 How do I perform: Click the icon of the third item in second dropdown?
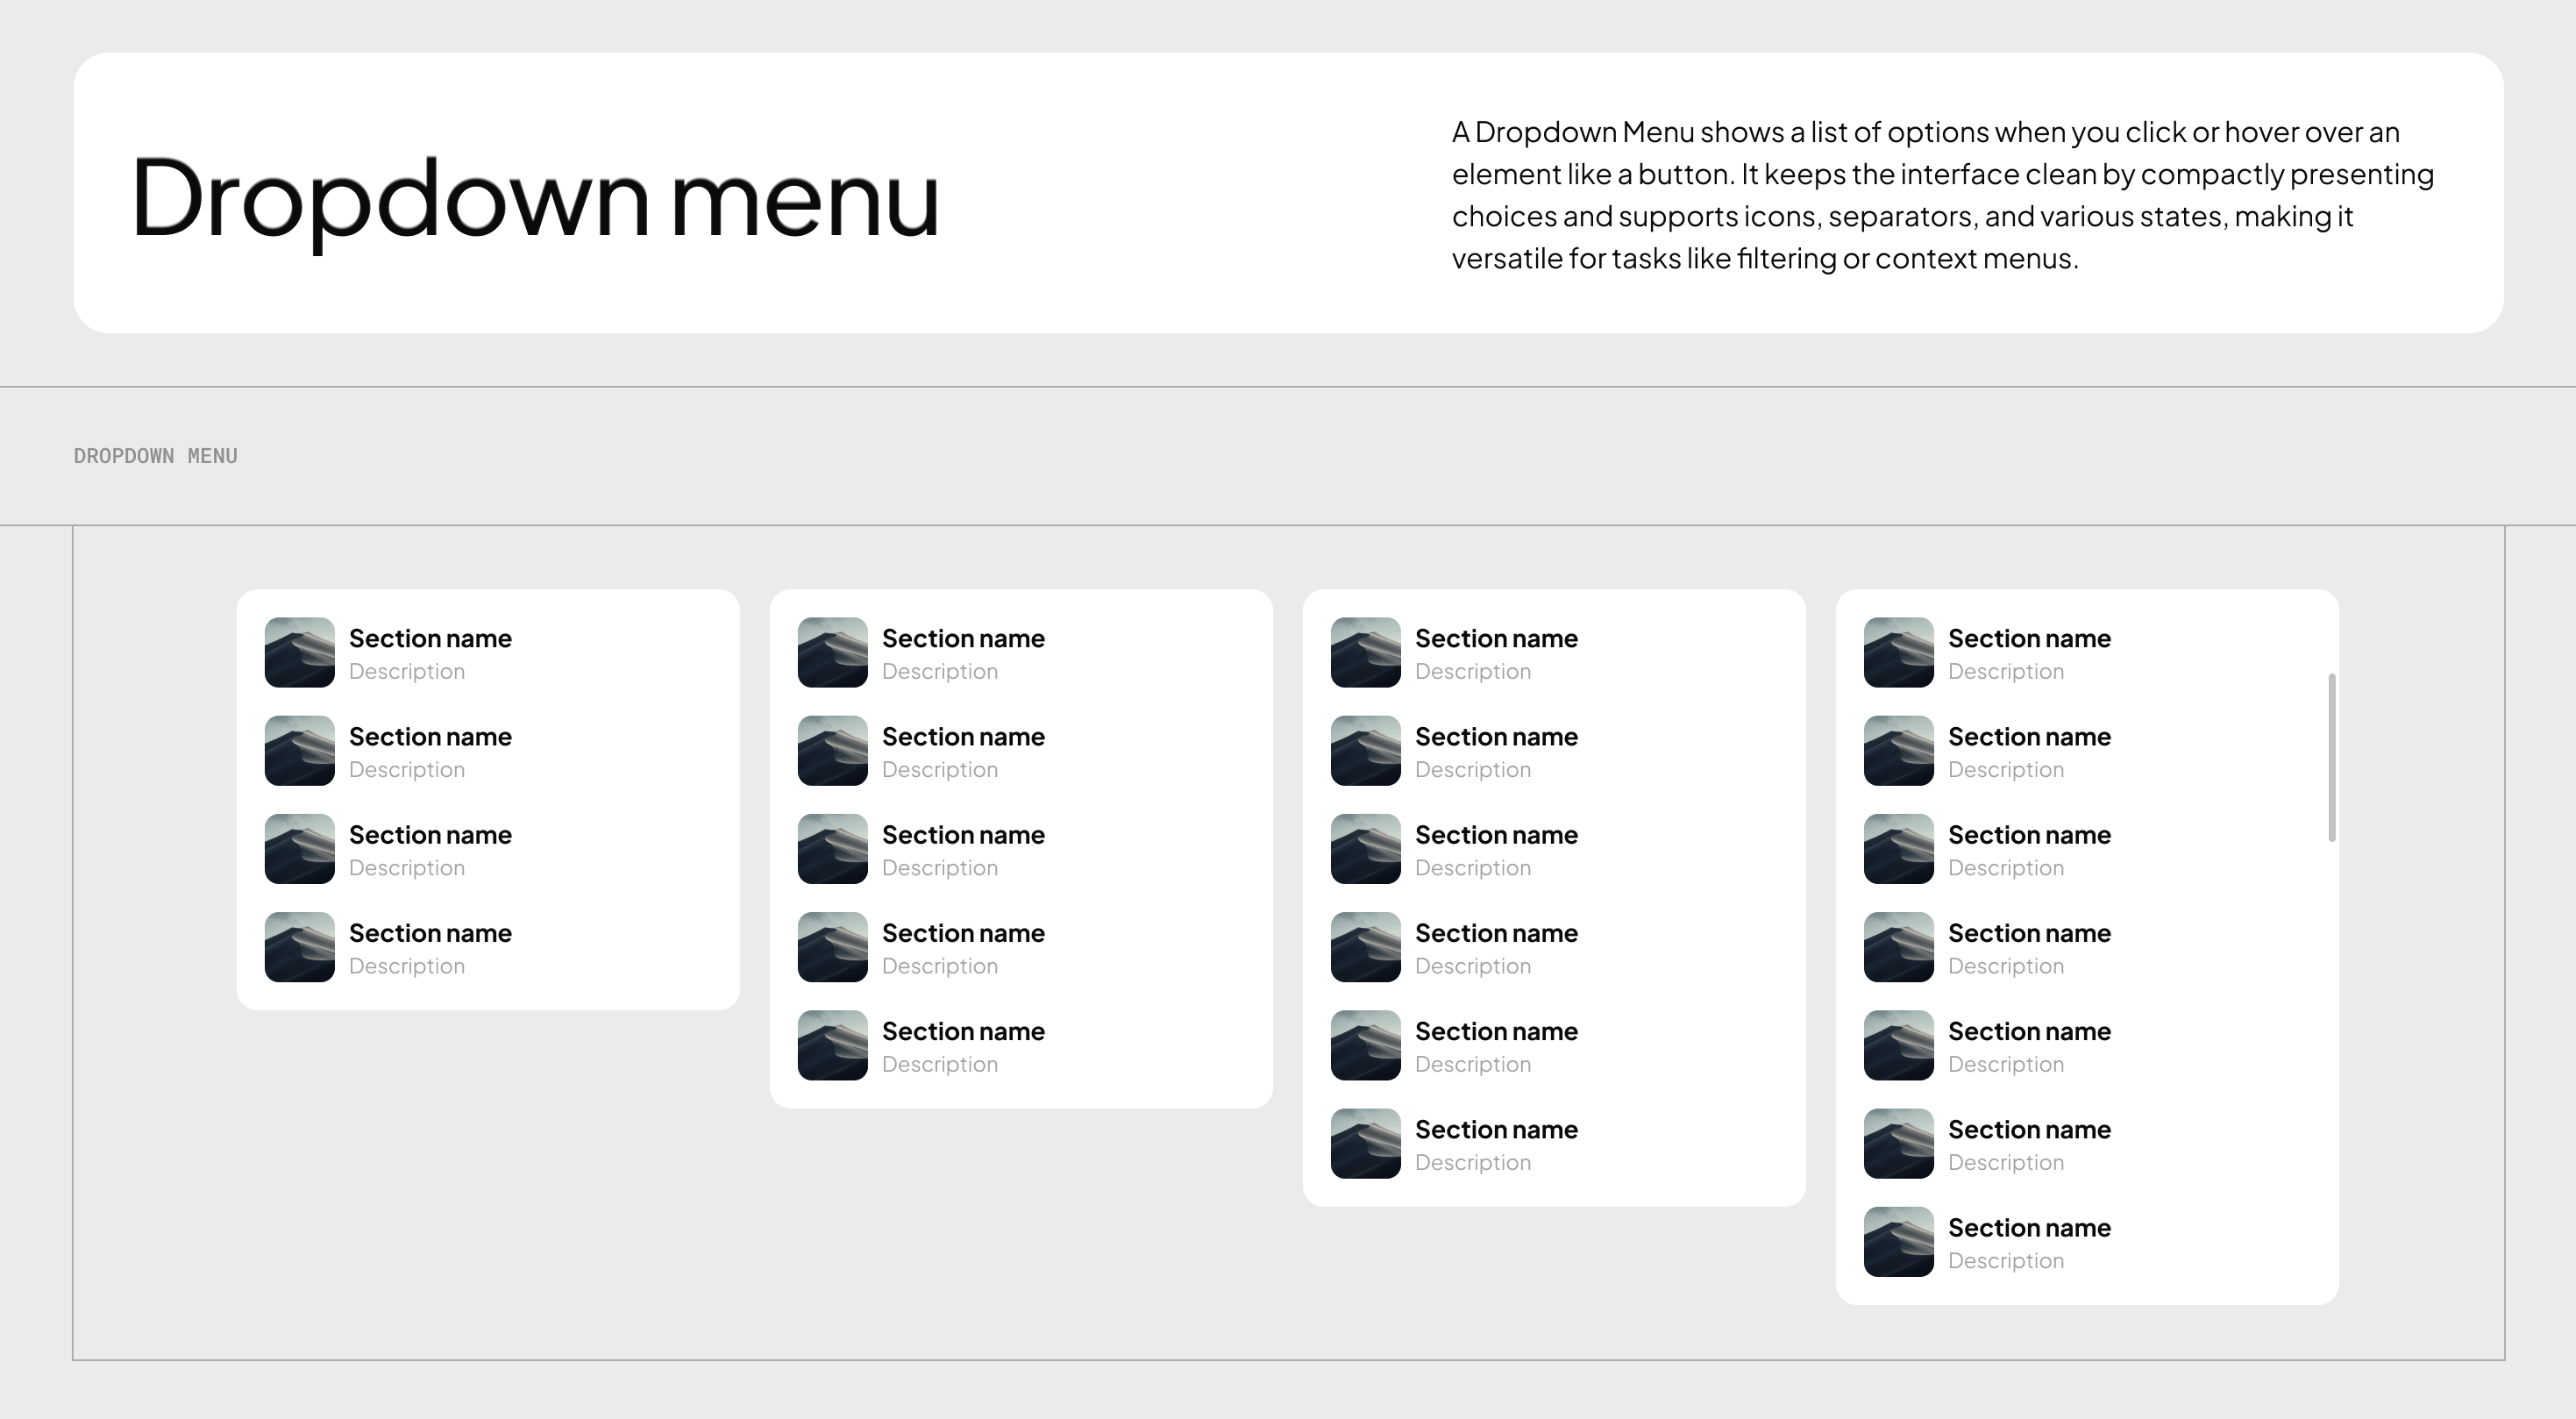(x=831, y=848)
